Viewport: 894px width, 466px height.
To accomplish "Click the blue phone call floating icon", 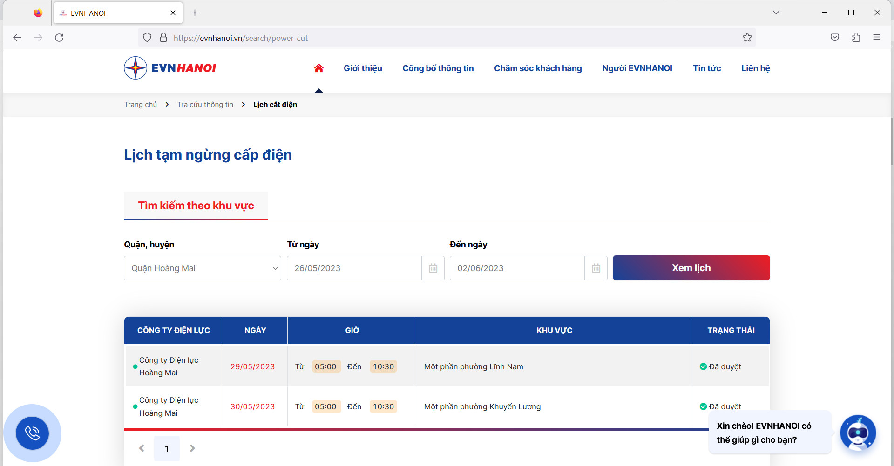I will (32, 433).
